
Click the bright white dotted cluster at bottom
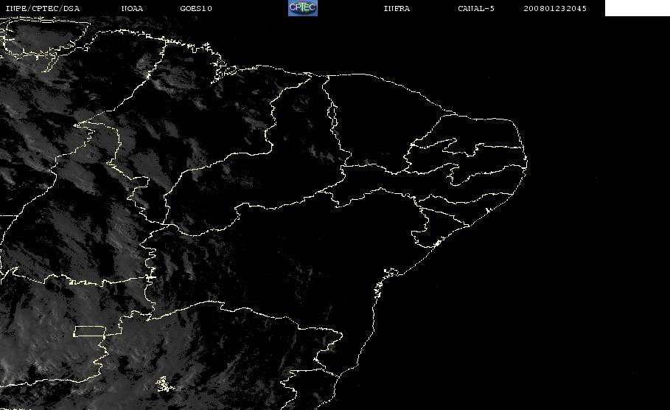pyautogui.click(x=164, y=383)
